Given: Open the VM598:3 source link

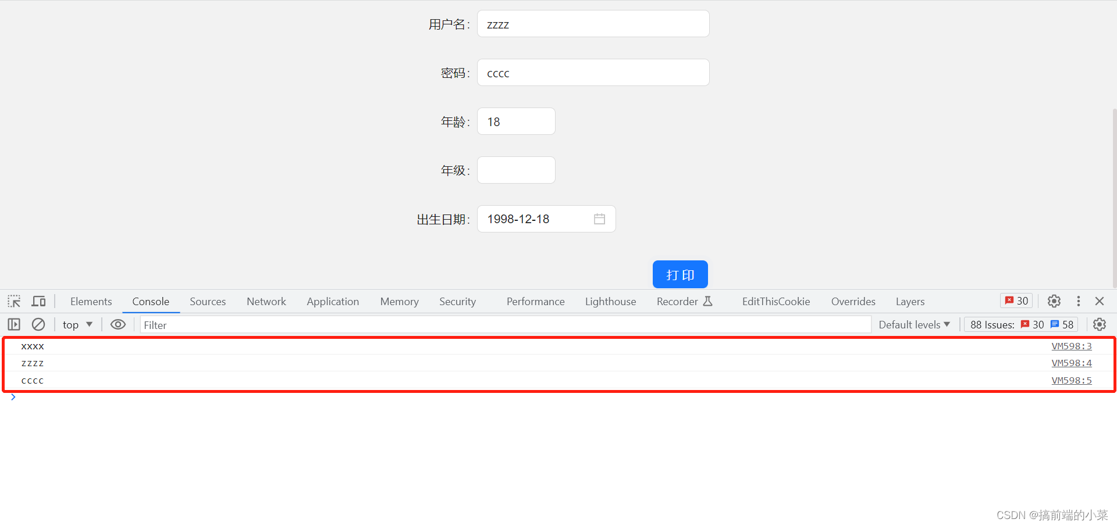Looking at the screenshot, I should (x=1071, y=346).
